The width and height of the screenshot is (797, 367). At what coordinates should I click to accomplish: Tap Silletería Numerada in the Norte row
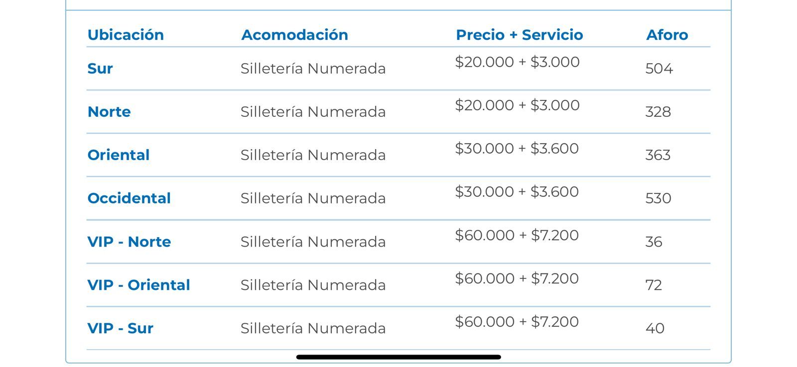pos(313,112)
